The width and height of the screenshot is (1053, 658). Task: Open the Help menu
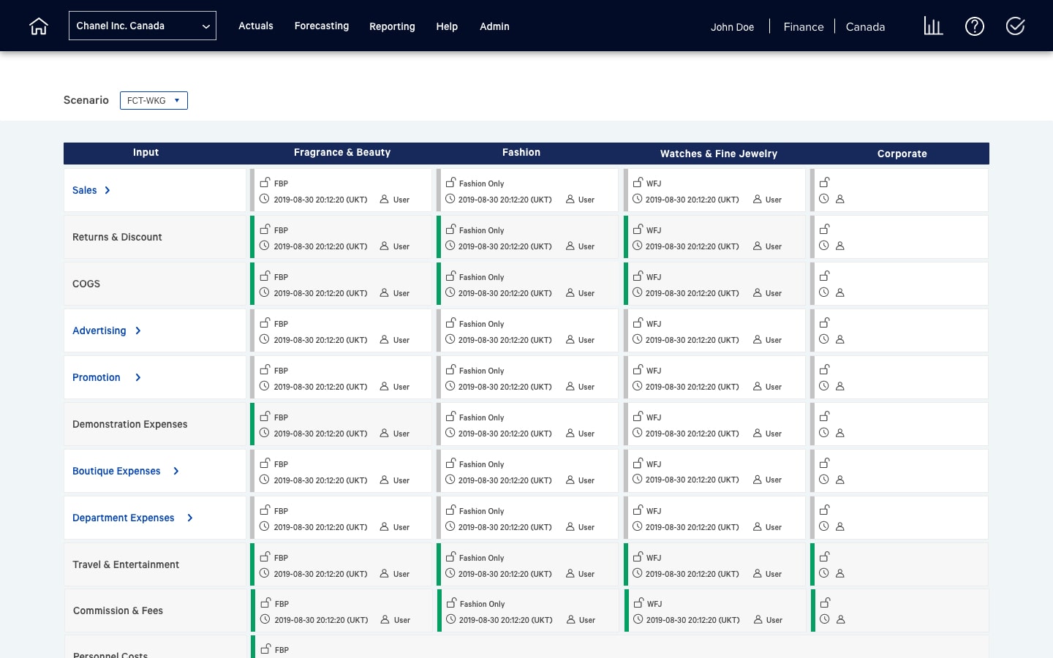pyautogui.click(x=447, y=26)
